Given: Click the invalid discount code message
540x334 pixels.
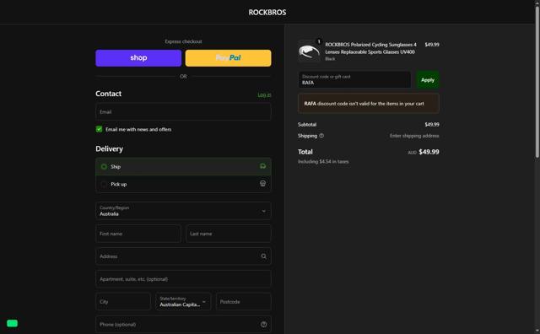Looking at the screenshot, I should 369,104.
